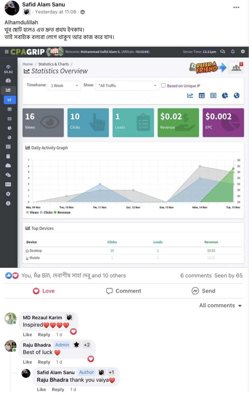Switch to table grid view icon
This screenshot has height=393, width=249.
[202, 95]
